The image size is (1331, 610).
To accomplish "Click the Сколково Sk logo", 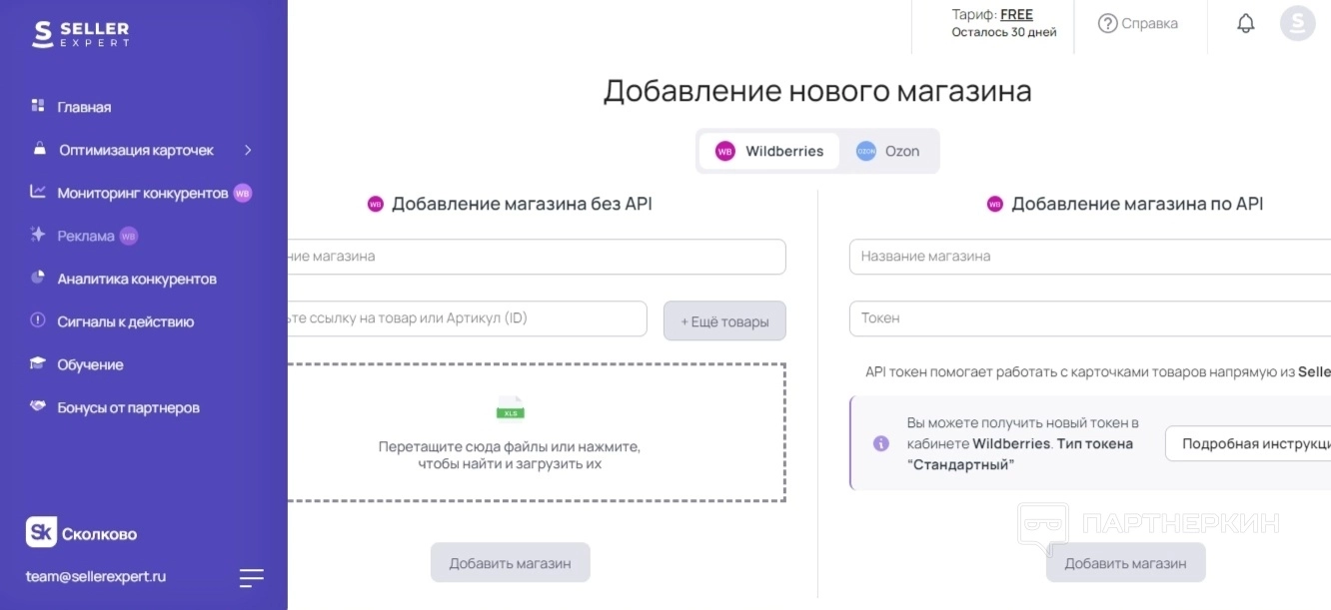I will pos(41,532).
